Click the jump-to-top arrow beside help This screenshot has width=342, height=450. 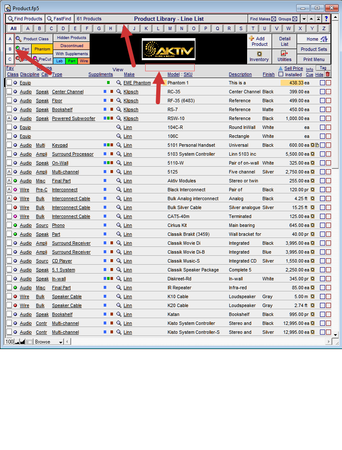pos(319,19)
